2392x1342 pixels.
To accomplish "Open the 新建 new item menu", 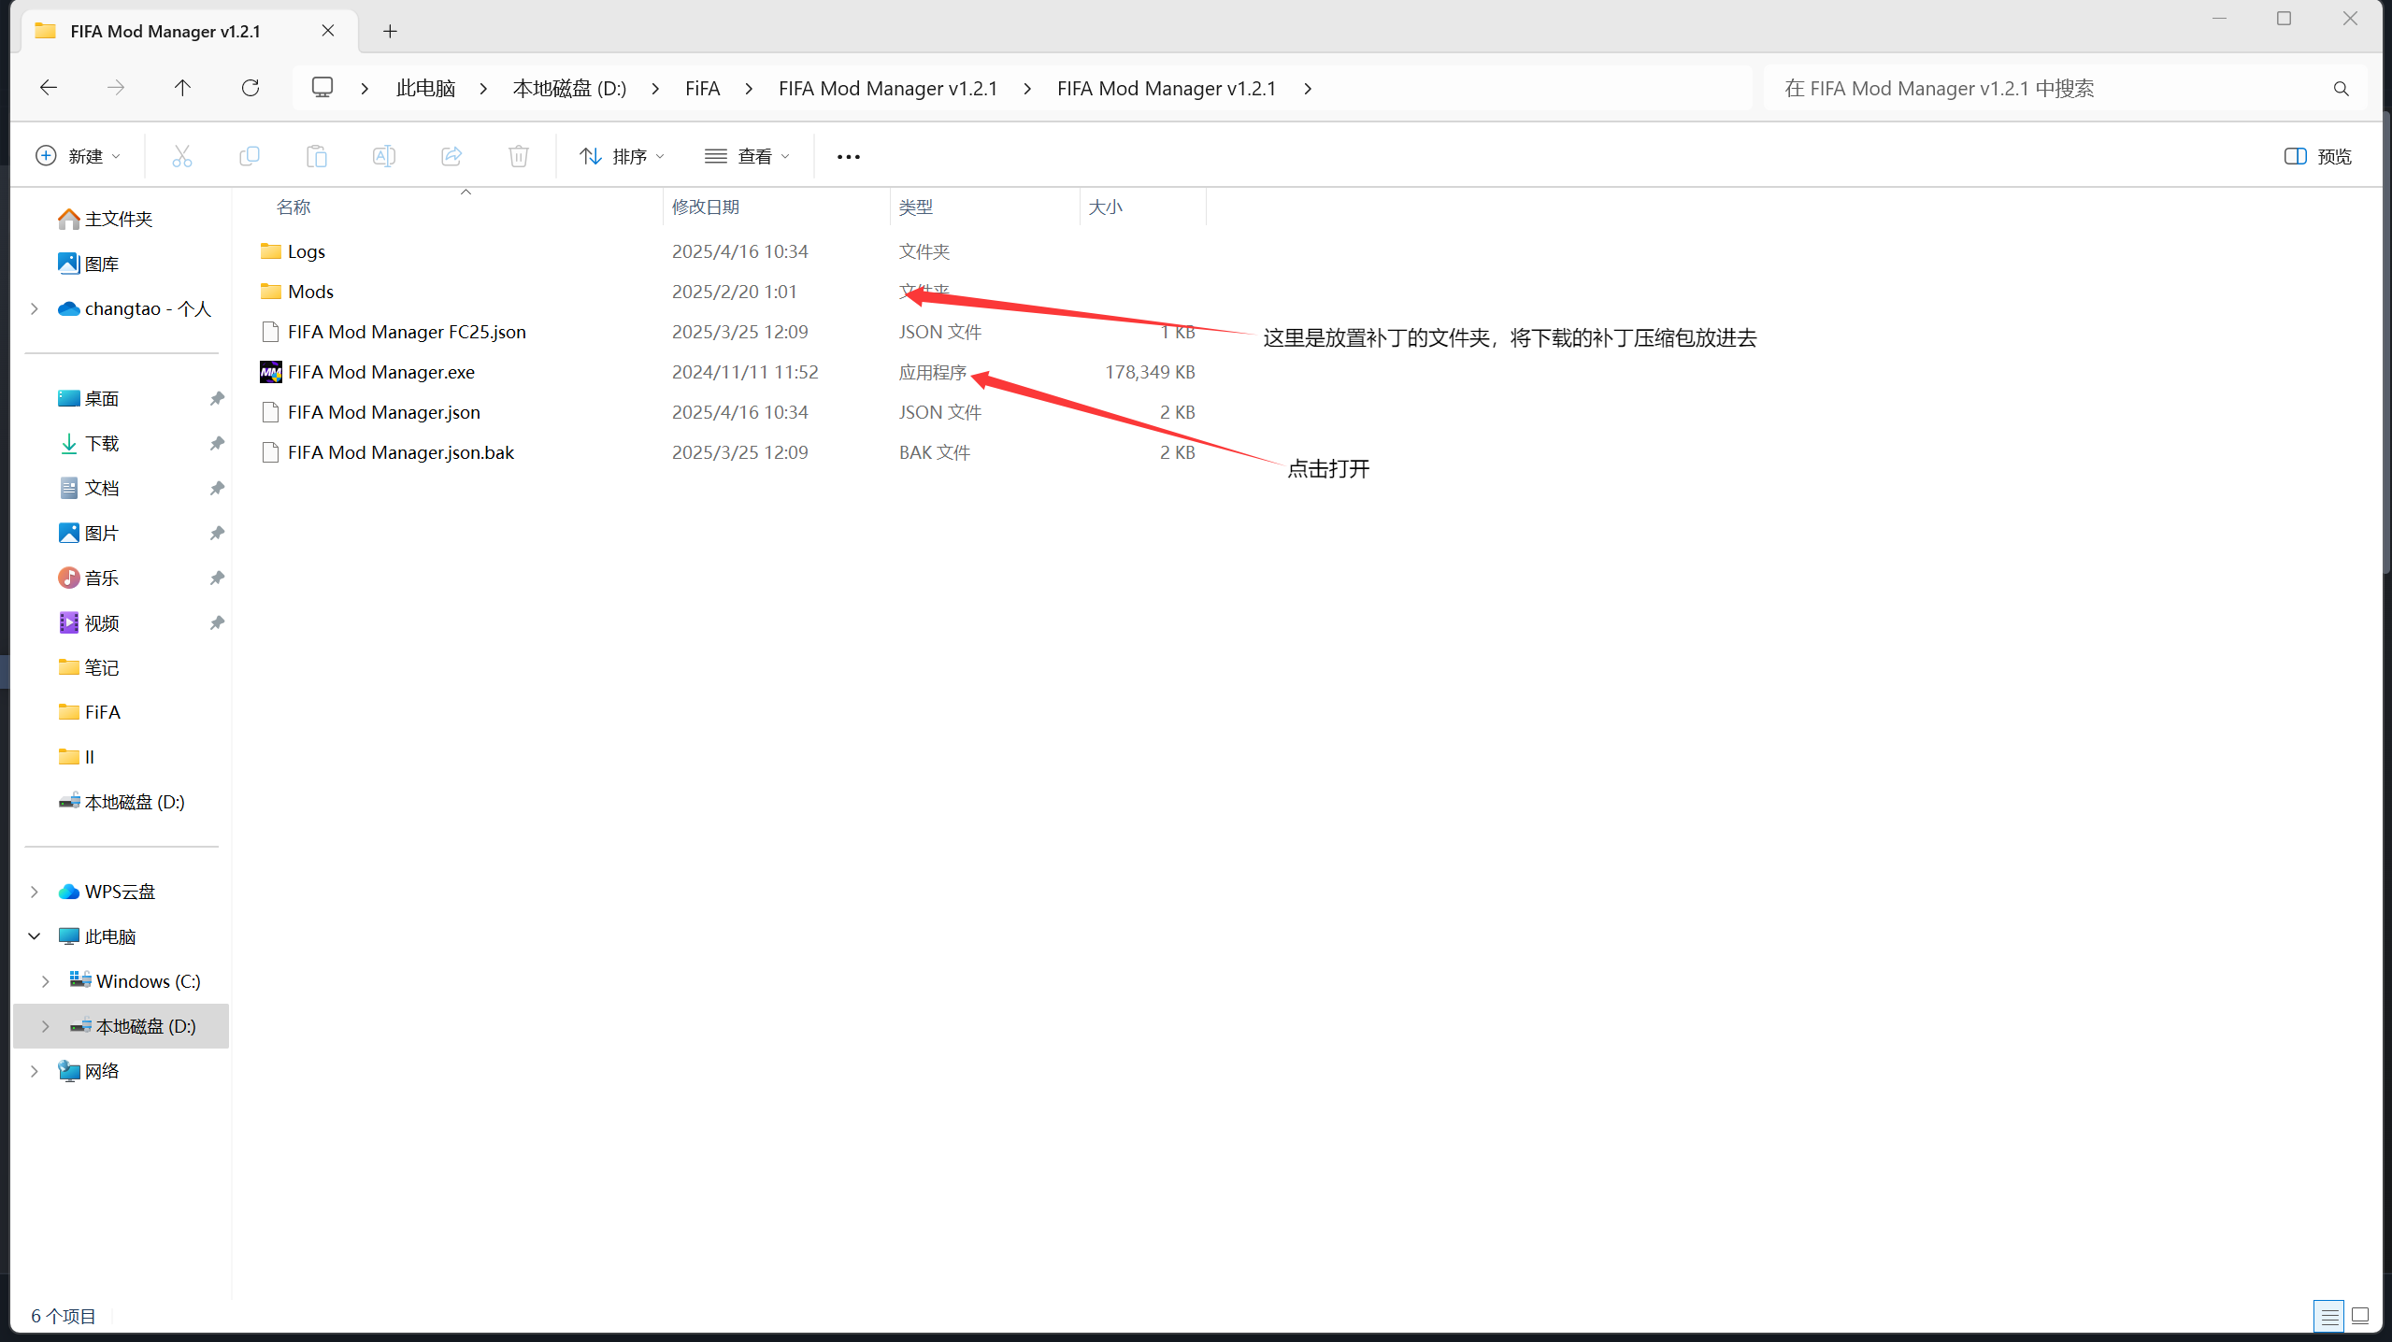I will pos(78,156).
